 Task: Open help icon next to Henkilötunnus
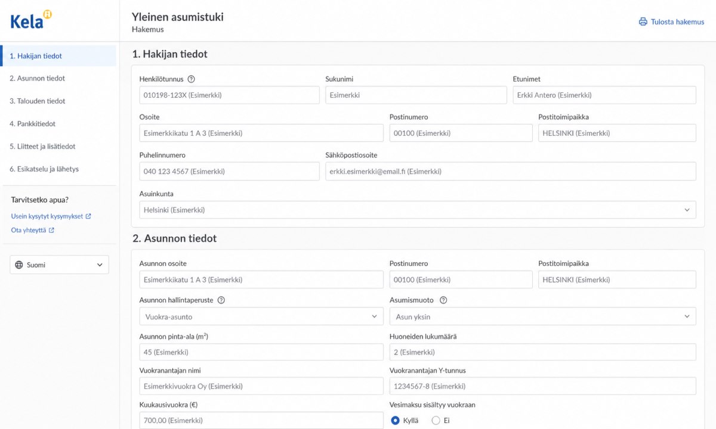(191, 79)
